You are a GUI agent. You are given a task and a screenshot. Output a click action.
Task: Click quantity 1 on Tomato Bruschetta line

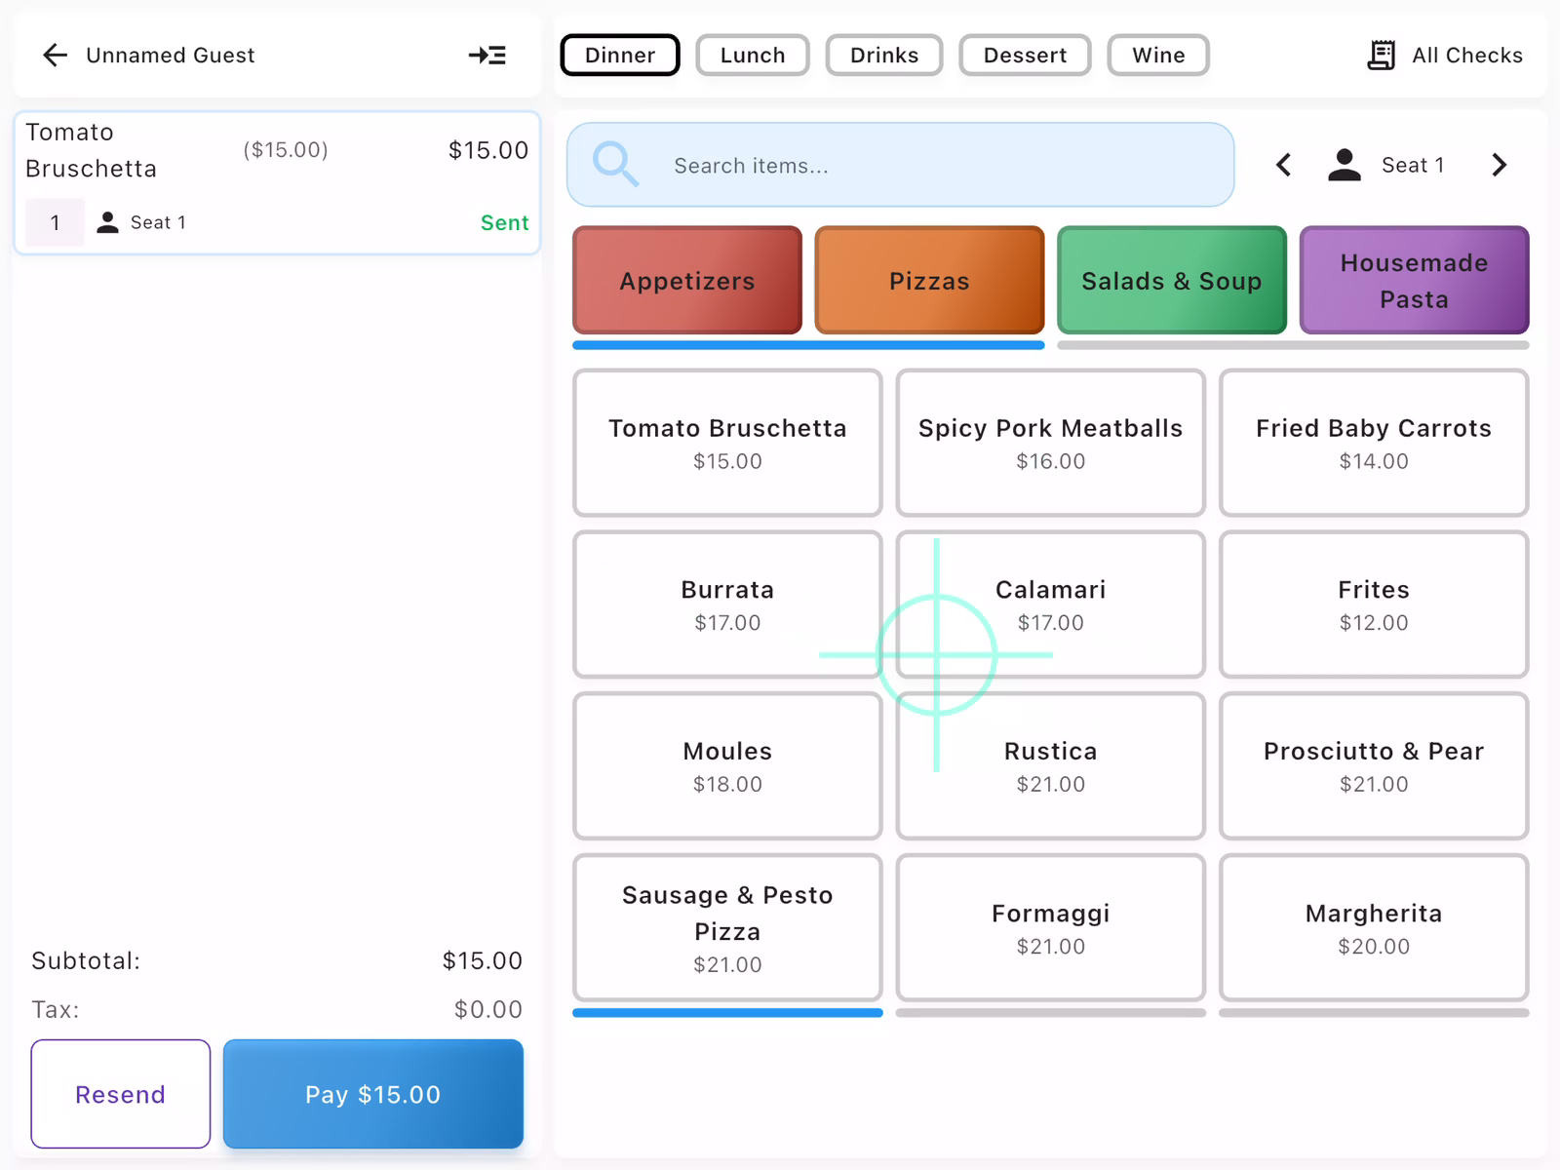55,223
